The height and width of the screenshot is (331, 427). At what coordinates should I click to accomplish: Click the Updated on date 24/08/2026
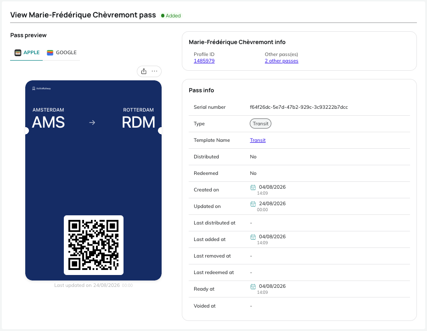272,204
